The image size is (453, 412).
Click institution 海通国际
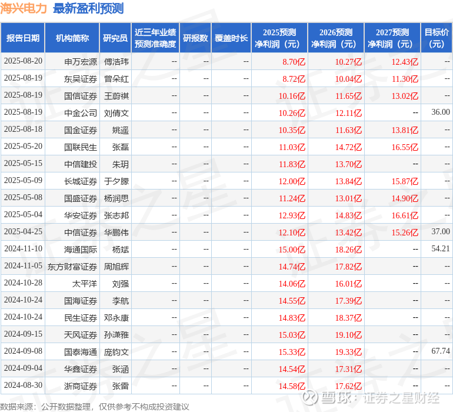pos(81,249)
